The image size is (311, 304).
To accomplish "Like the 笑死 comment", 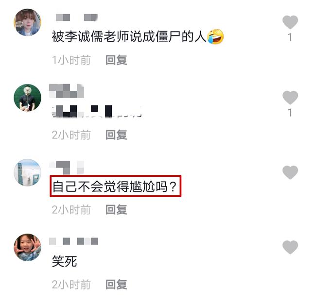I will tap(290, 247).
